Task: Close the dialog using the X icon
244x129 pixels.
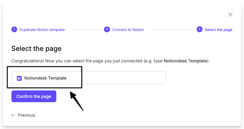Action: pos(230,14)
